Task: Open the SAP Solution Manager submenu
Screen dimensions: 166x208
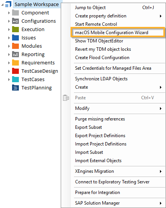Action: tap(118, 203)
